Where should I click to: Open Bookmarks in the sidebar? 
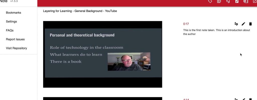pos(14,12)
